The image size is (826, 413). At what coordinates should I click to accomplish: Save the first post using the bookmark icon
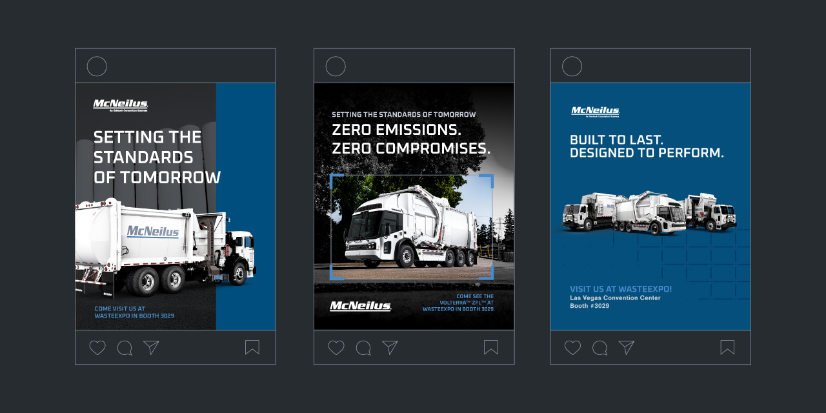click(x=252, y=347)
